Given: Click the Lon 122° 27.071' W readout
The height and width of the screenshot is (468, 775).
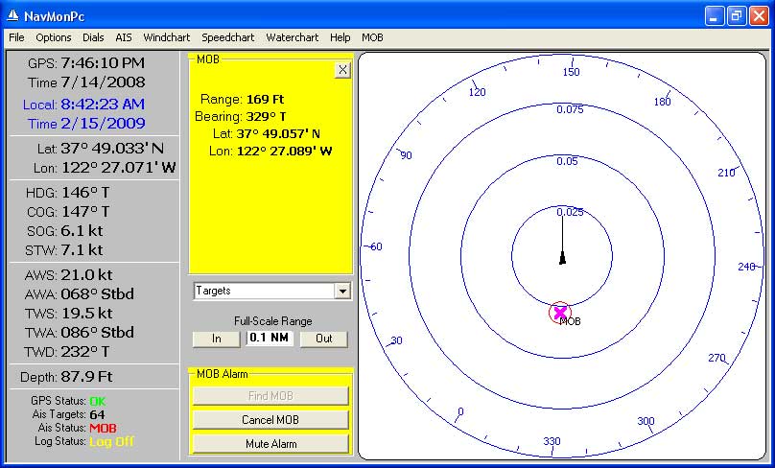Looking at the screenshot, I should pyautogui.click(x=119, y=168).
